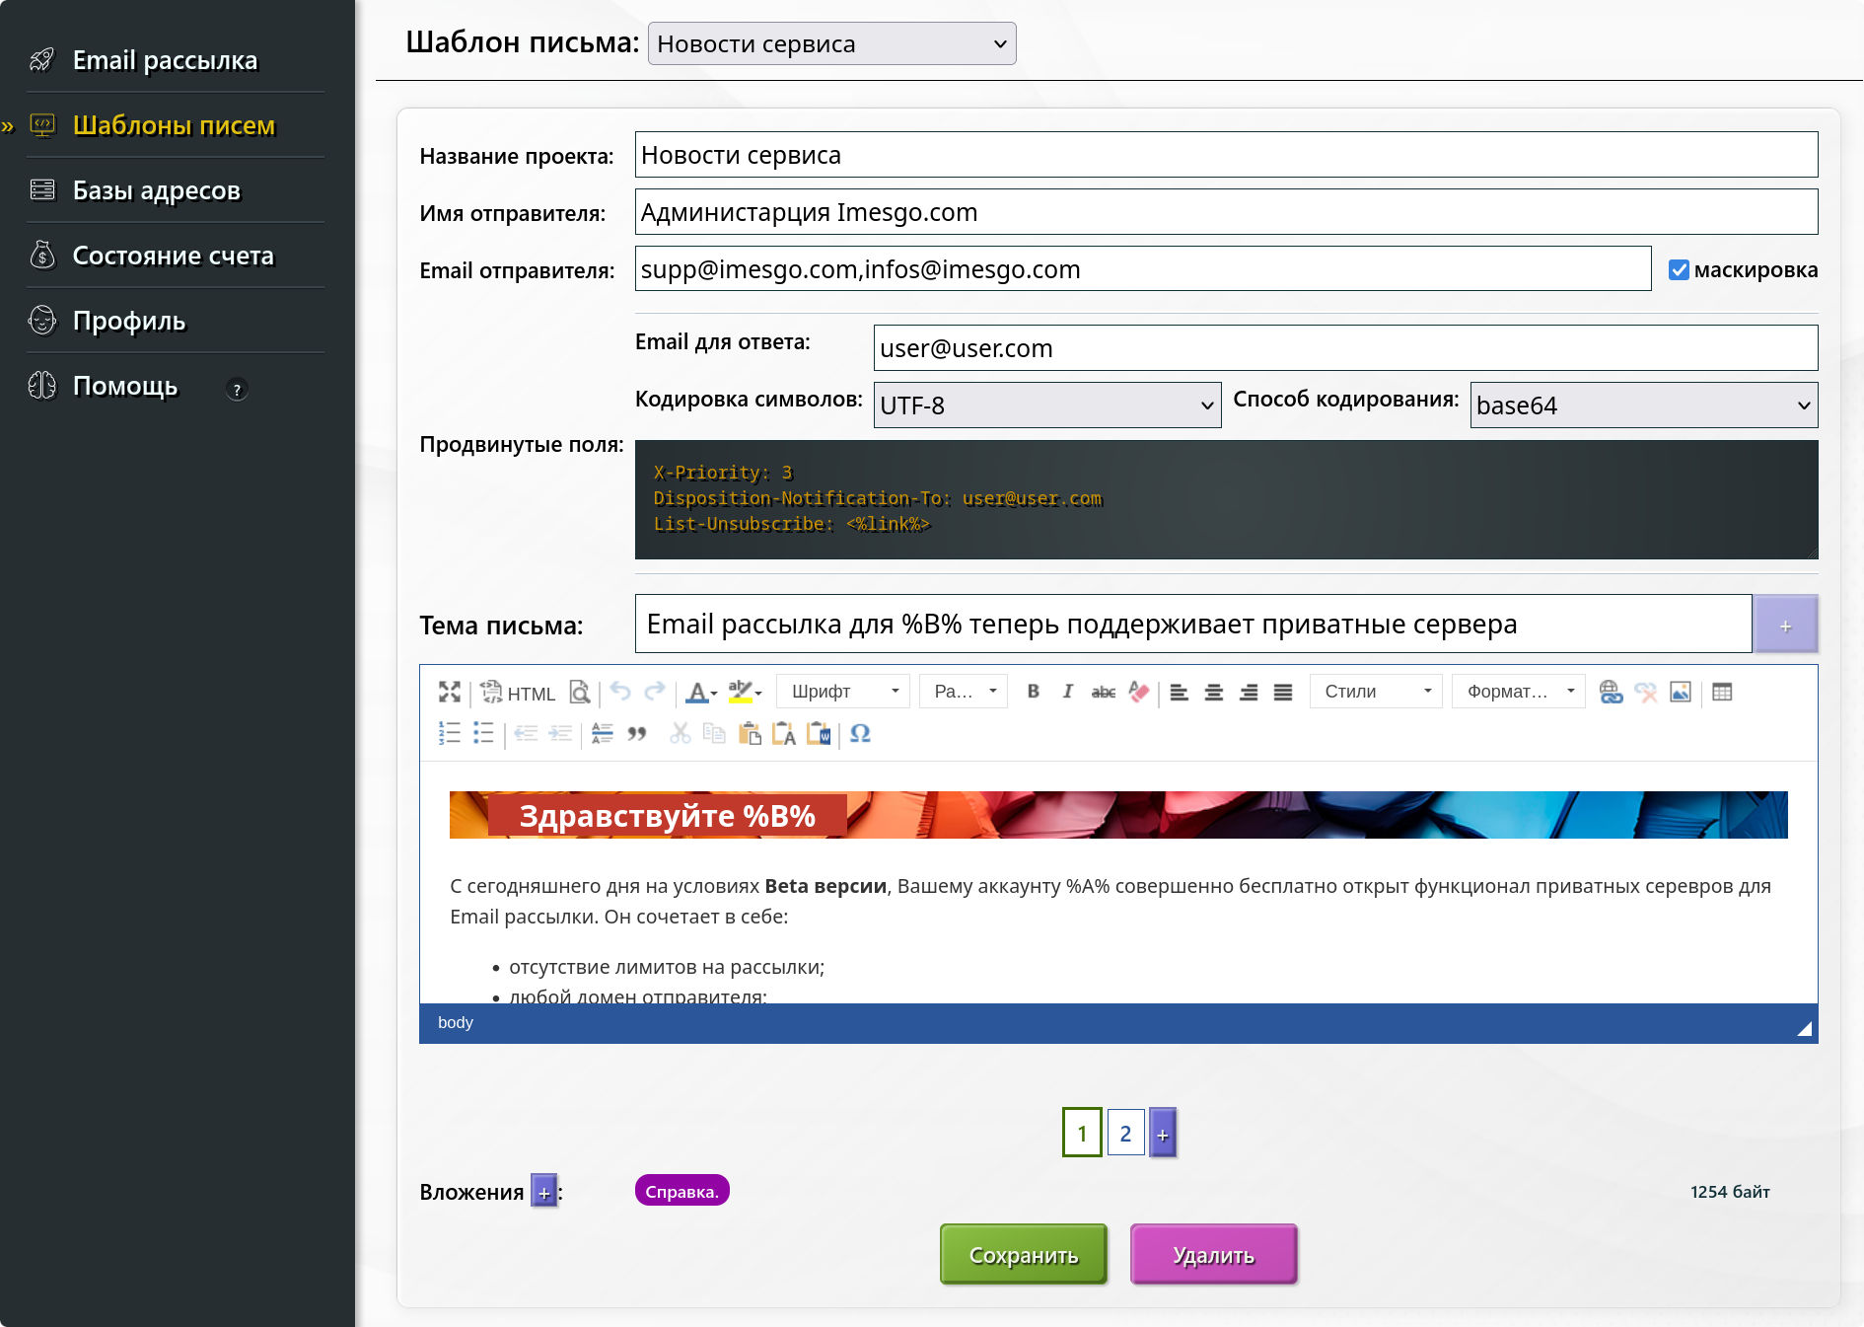Image resolution: width=1864 pixels, height=1327 pixels.
Task: Click the maximize editor icon
Action: click(x=450, y=693)
